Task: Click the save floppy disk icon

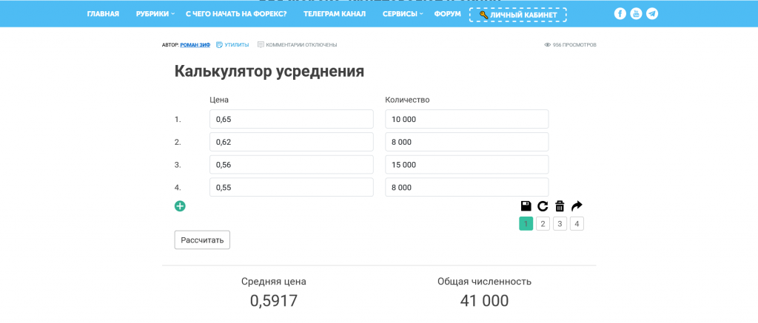Action: click(526, 206)
